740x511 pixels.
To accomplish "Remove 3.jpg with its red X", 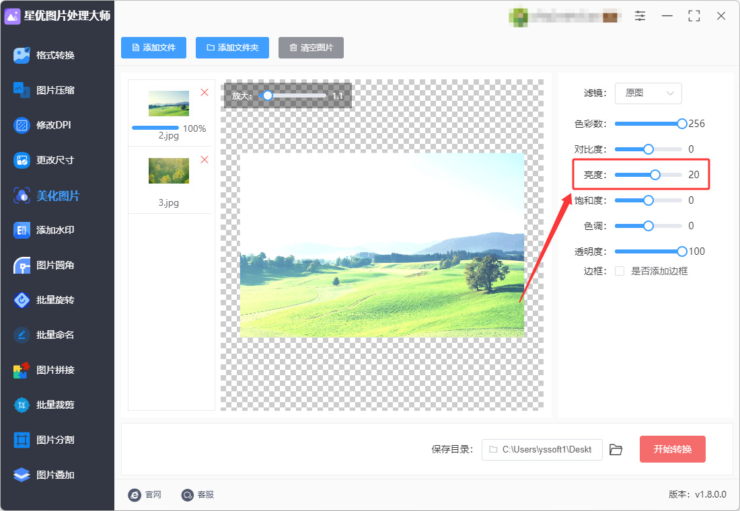I will [x=205, y=159].
